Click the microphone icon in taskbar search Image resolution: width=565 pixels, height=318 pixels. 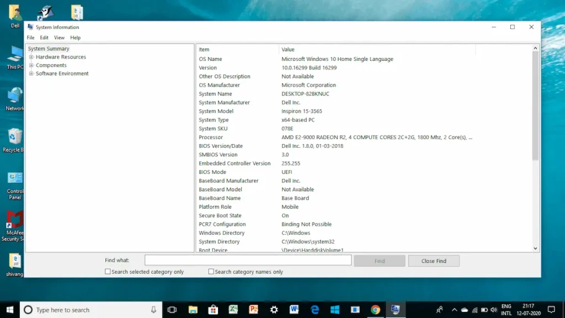(153, 310)
